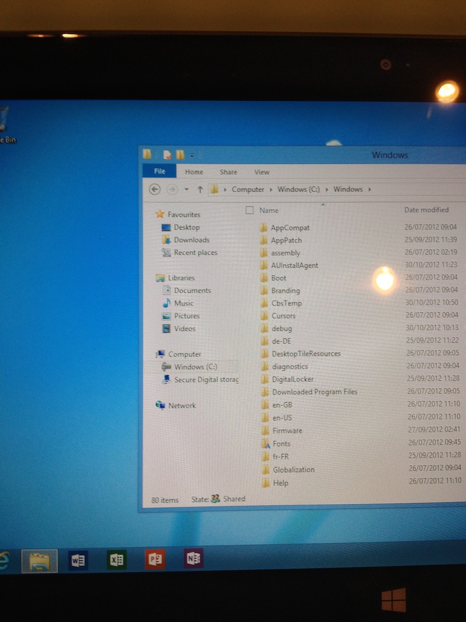This screenshot has width=466, height=622.
Task: Select Secure Digital storage device
Action: (x=206, y=380)
